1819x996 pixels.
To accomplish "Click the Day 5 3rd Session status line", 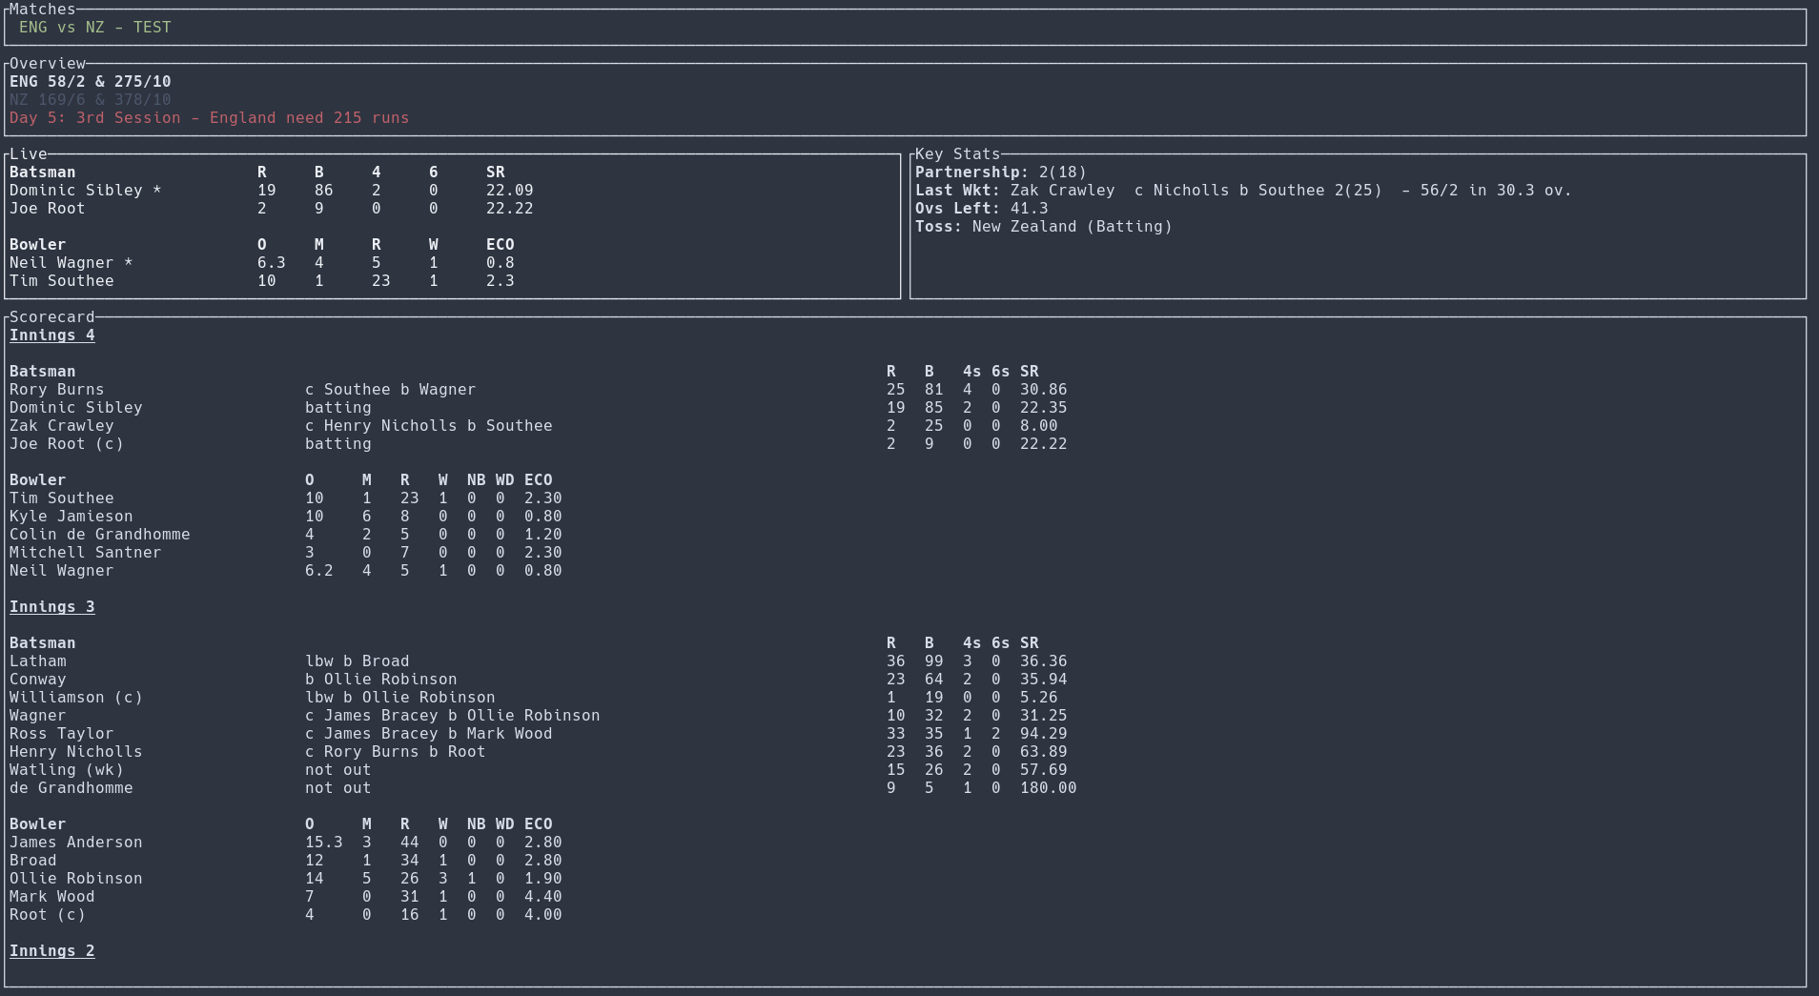I will point(209,118).
